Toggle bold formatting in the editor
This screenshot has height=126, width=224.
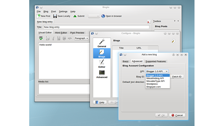coord(48,38)
